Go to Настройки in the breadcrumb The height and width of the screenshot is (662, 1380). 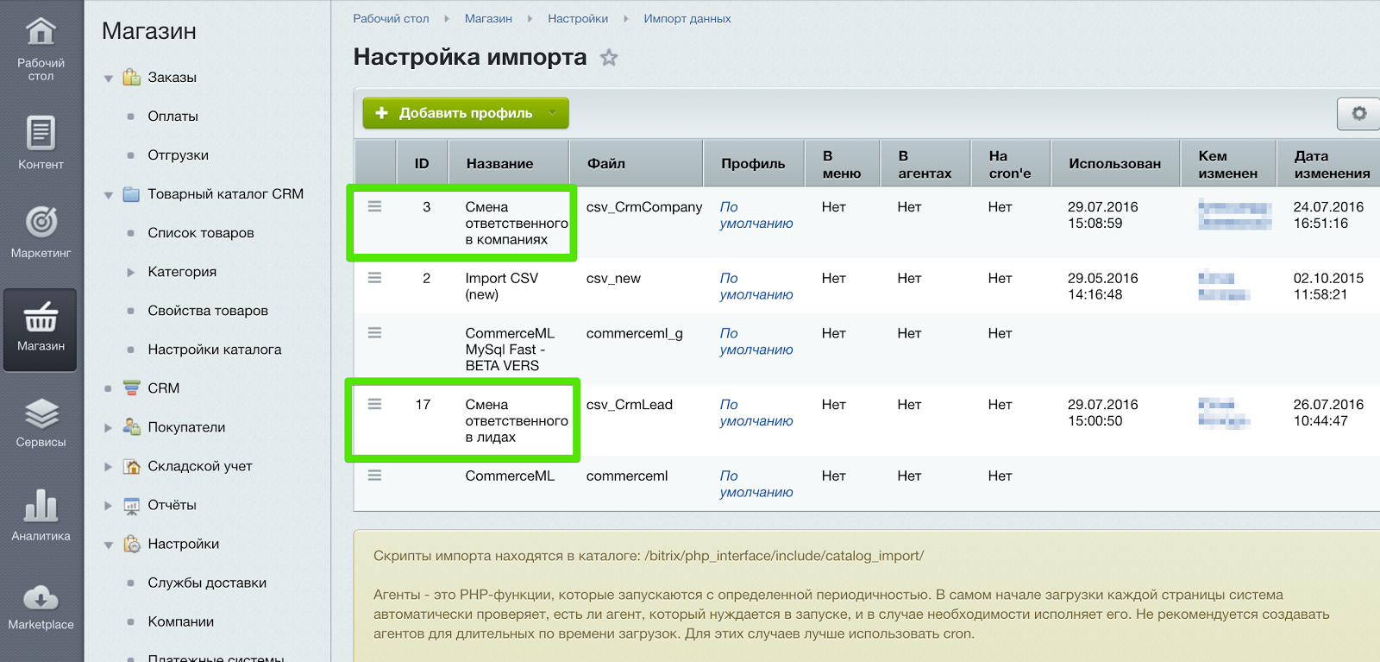(x=577, y=18)
